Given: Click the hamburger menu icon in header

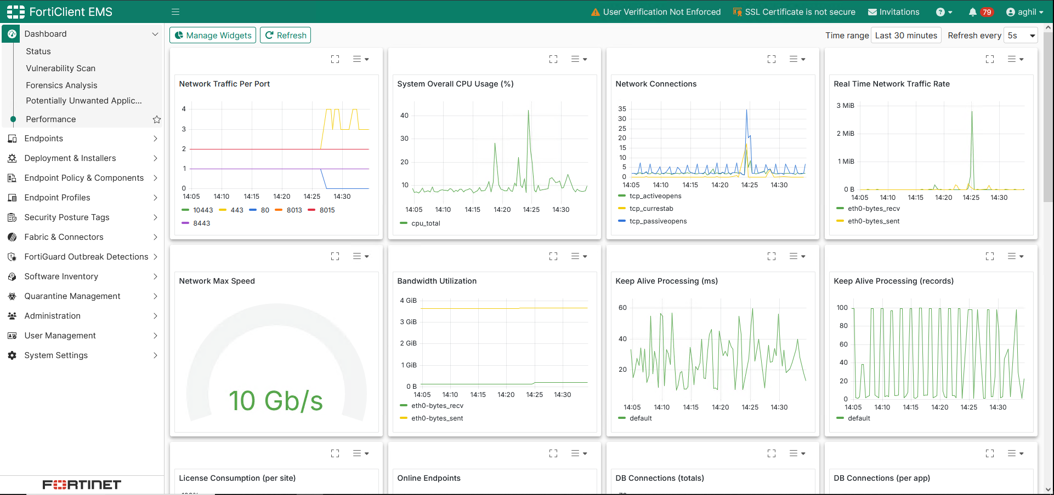Looking at the screenshot, I should point(175,12).
